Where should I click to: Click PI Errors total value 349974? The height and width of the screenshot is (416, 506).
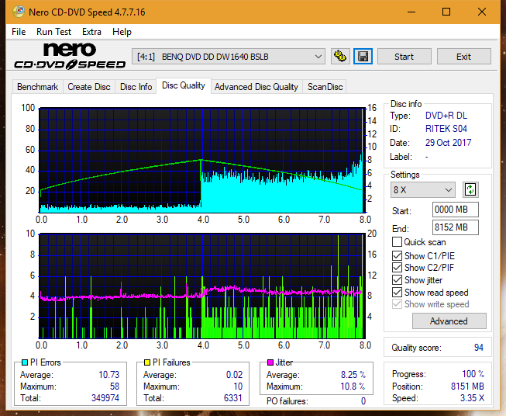click(105, 398)
